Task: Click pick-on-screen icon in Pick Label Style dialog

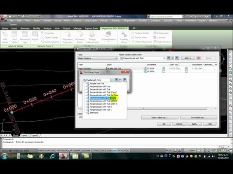Action: (x=125, y=80)
